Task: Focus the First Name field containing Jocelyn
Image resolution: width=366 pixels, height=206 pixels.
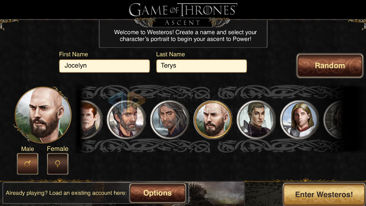Action: 104,66
